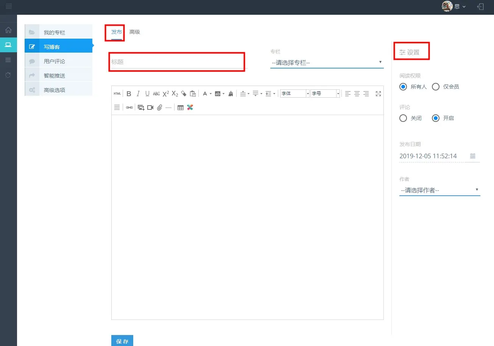Attach a file using the paperclip icon
The width and height of the screenshot is (494, 346).
[159, 108]
